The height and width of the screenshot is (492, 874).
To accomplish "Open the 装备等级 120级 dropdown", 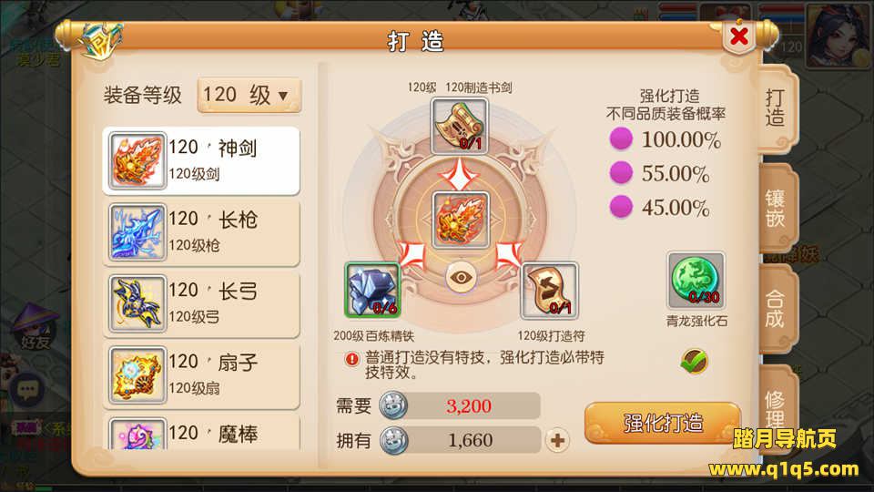I will [249, 96].
